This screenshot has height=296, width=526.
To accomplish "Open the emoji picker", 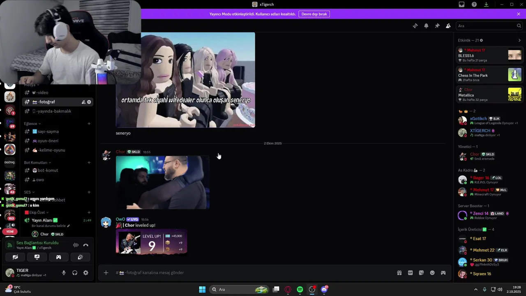I will [432, 273].
